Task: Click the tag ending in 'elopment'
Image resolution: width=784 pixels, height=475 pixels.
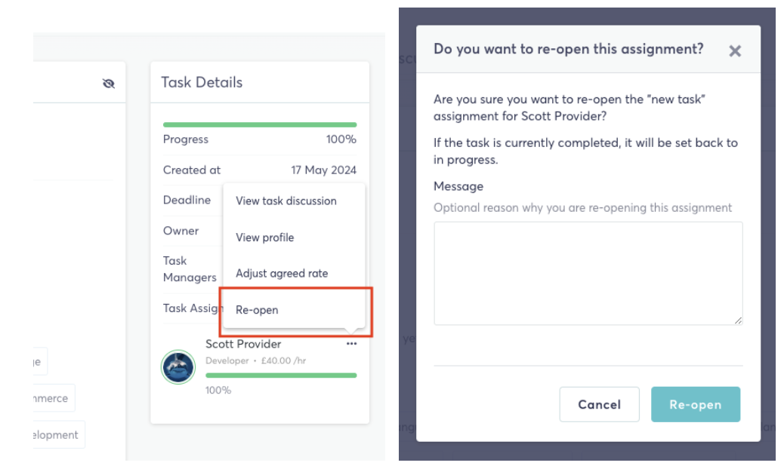Action: point(58,434)
